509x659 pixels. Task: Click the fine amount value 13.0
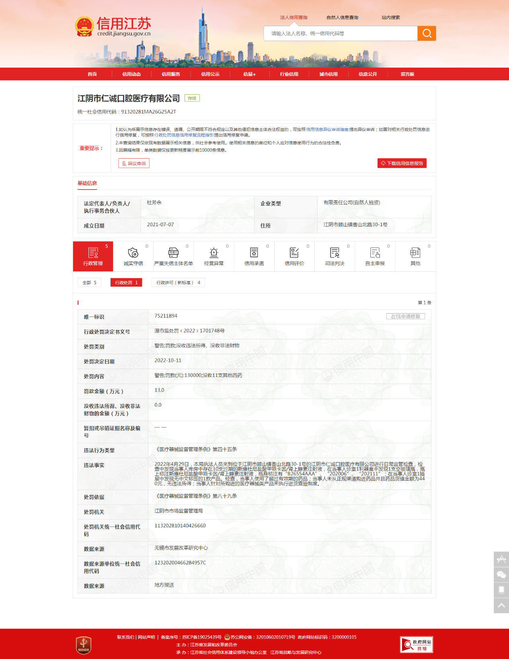click(159, 390)
